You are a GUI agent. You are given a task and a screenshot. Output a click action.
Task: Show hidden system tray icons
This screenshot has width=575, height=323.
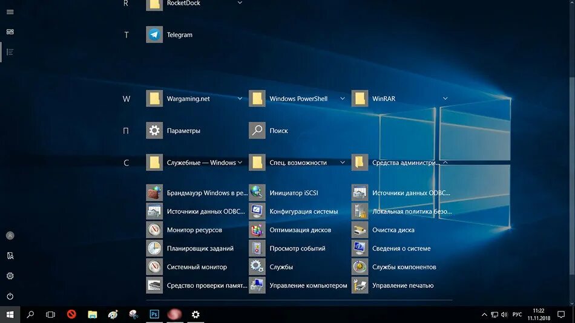coord(484,315)
